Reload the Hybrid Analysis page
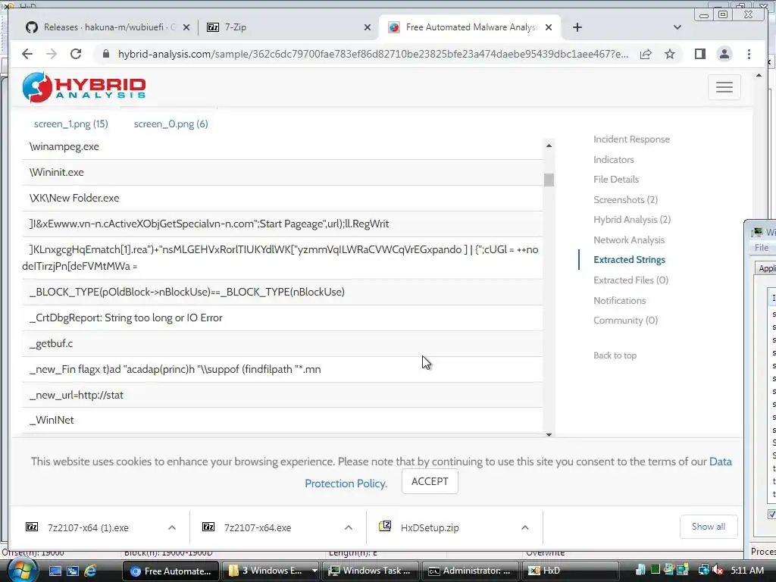Image resolution: width=776 pixels, height=582 pixels. (76, 54)
